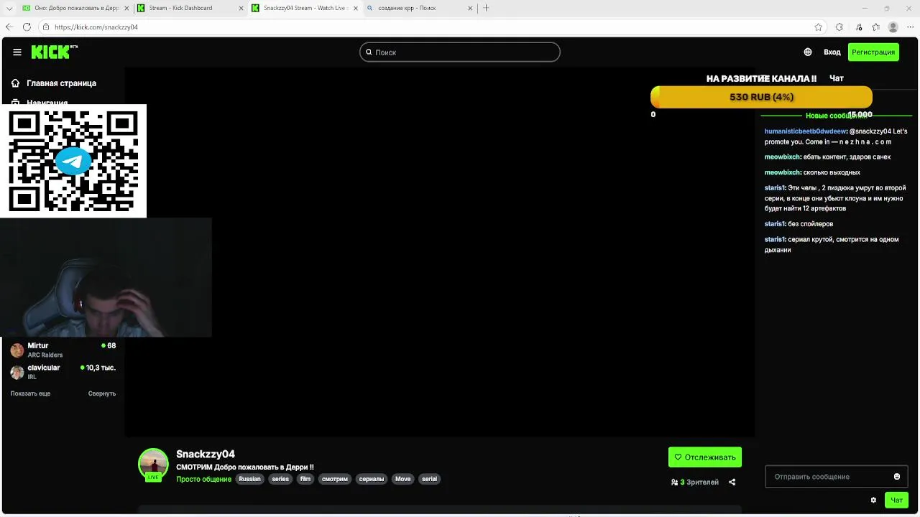
Task: Open the browser extensions icon
Action: click(x=839, y=27)
